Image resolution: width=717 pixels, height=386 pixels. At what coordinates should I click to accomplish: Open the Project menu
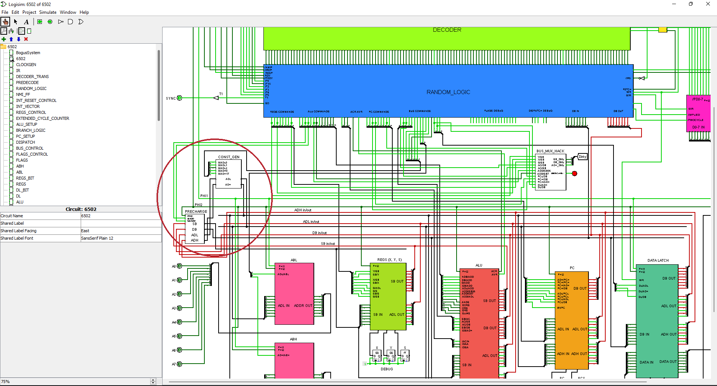point(29,12)
